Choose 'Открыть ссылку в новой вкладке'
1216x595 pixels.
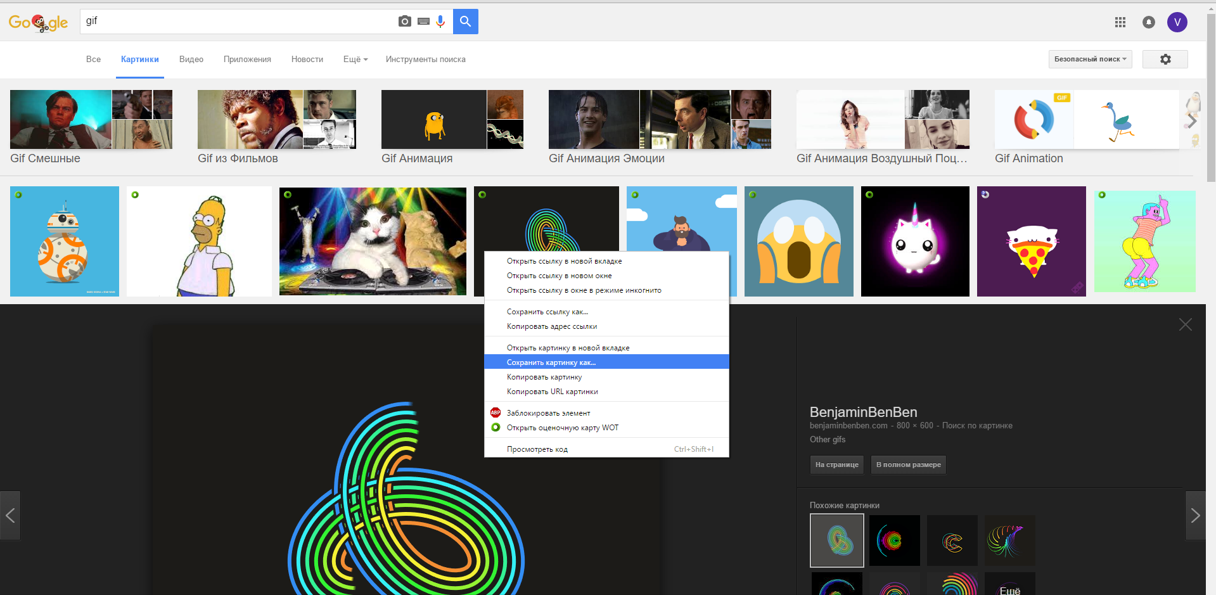pos(606,261)
